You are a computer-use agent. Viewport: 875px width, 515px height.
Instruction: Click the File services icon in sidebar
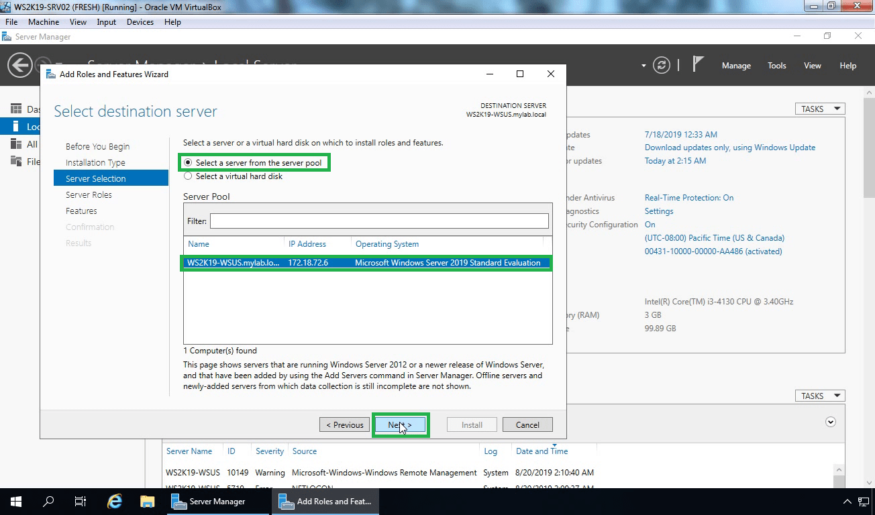point(15,161)
